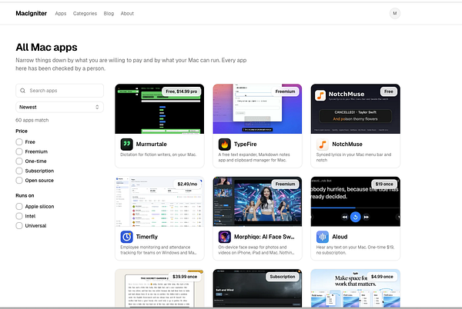Click the '$19 once' price badge
The width and height of the screenshot is (462, 309).
click(x=384, y=184)
